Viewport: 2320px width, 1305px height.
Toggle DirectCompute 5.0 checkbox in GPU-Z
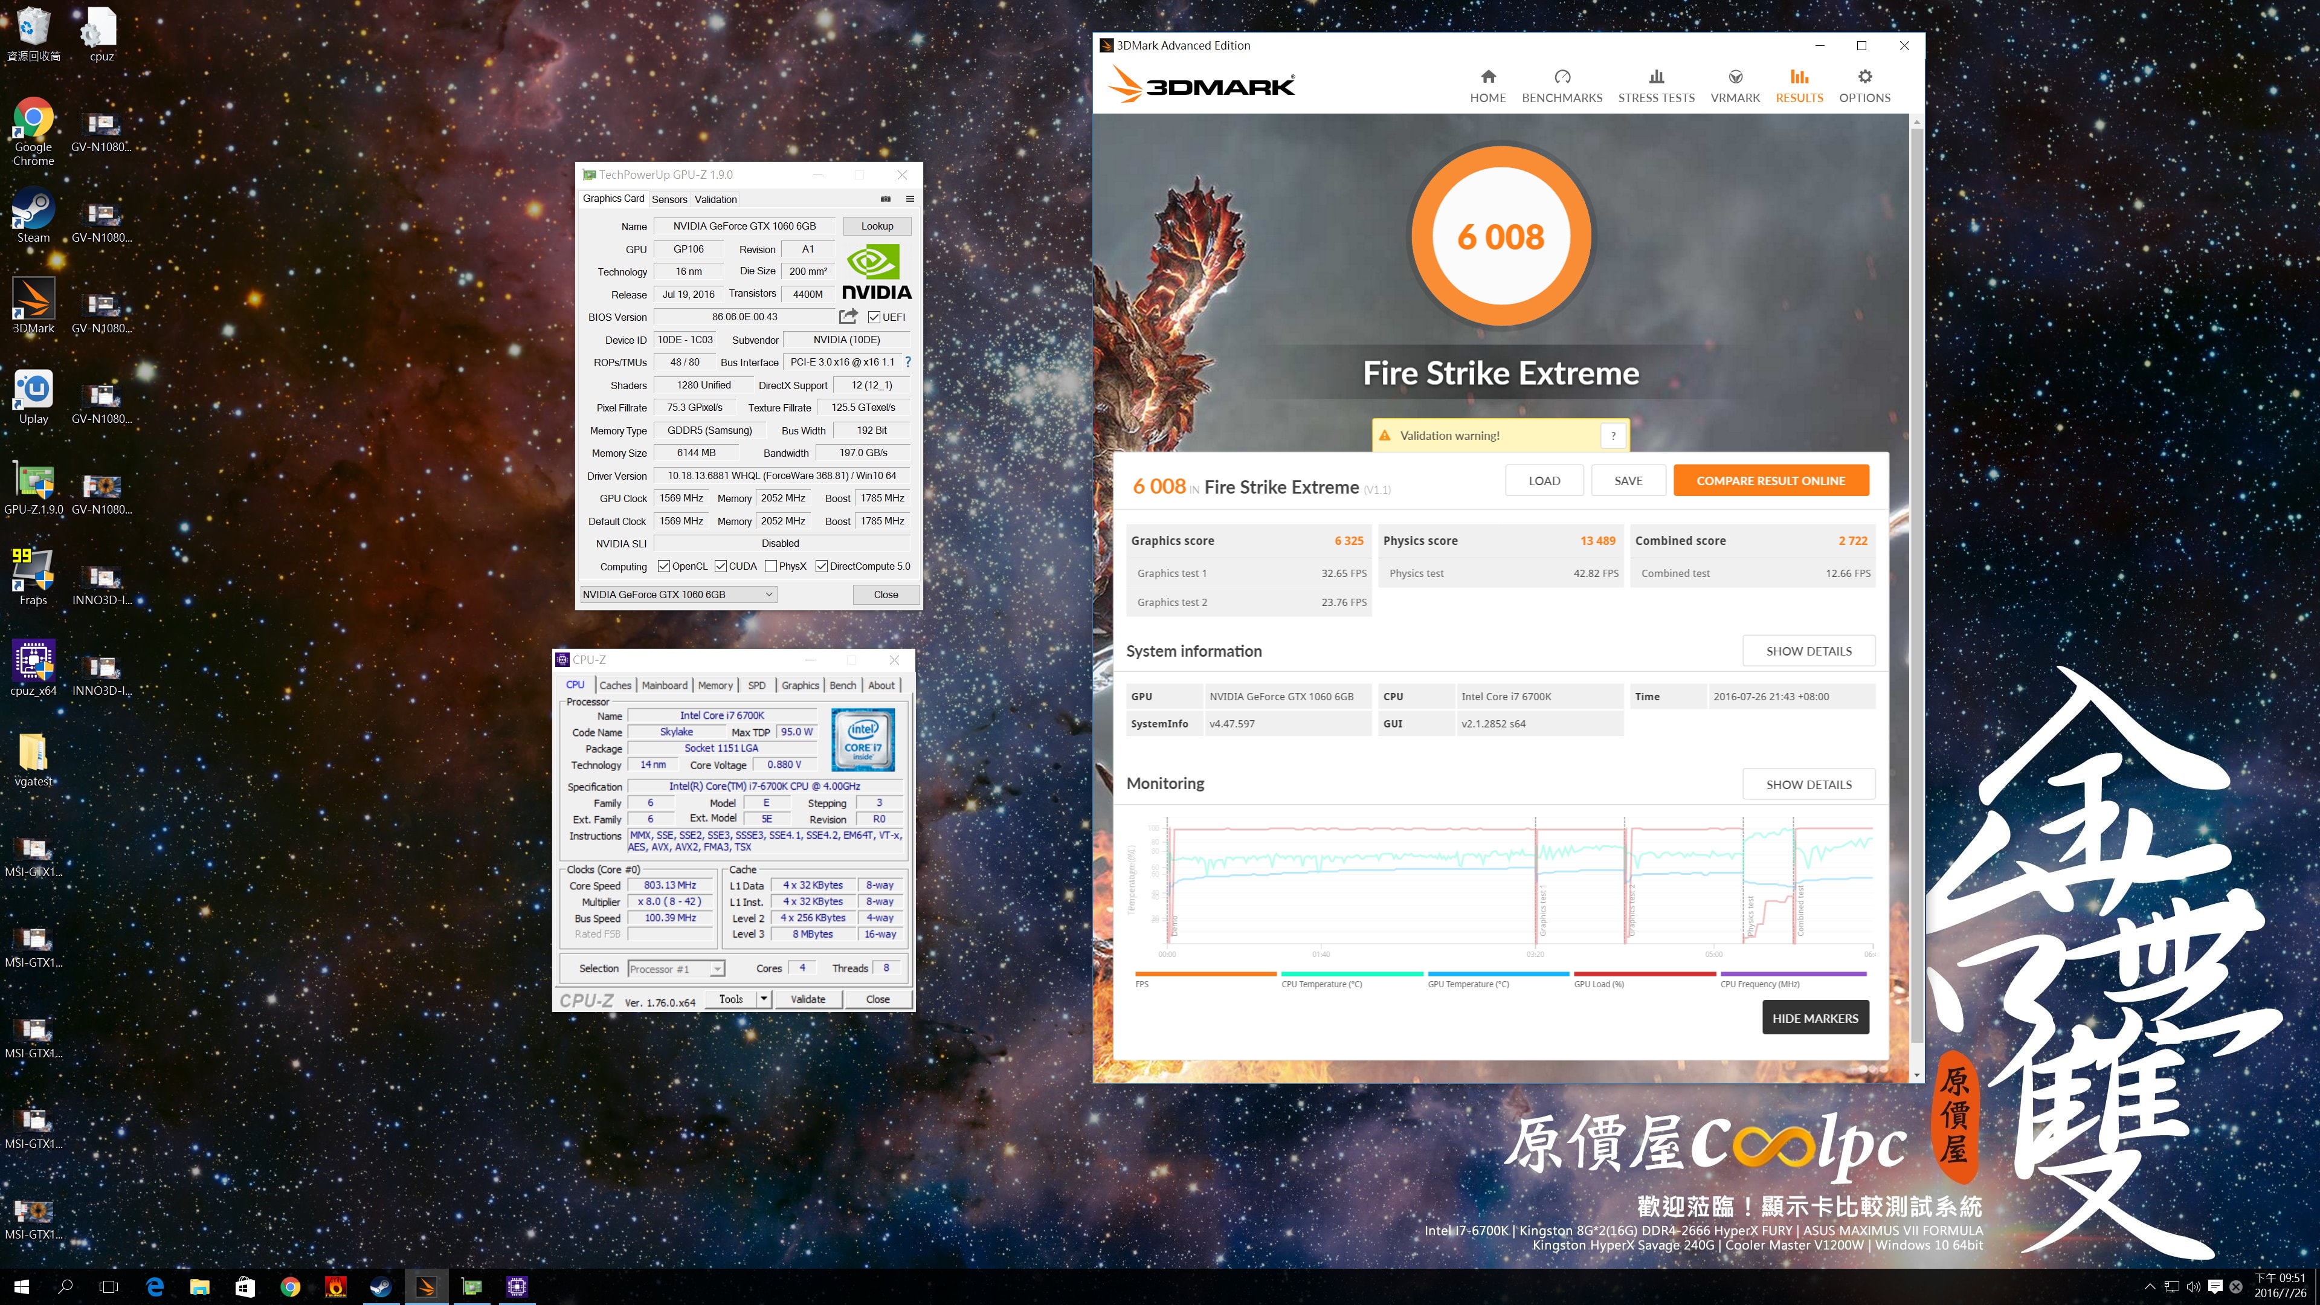tap(822, 567)
